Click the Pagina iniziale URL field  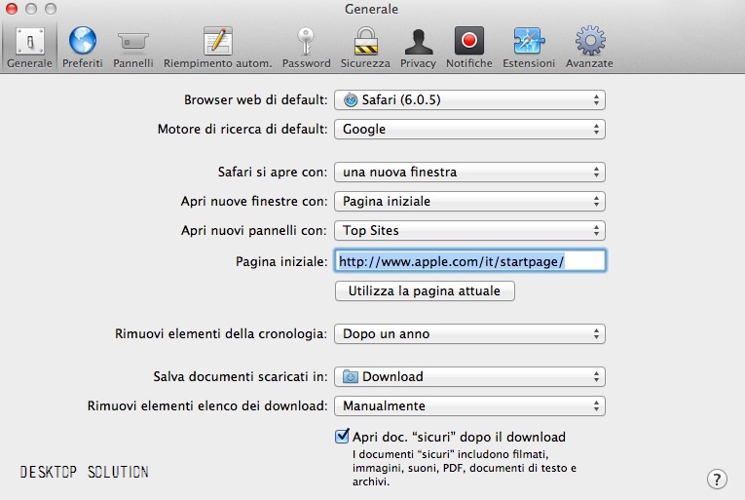pyautogui.click(x=470, y=261)
